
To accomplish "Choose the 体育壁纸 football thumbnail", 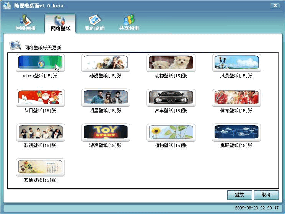I will 236,98.
